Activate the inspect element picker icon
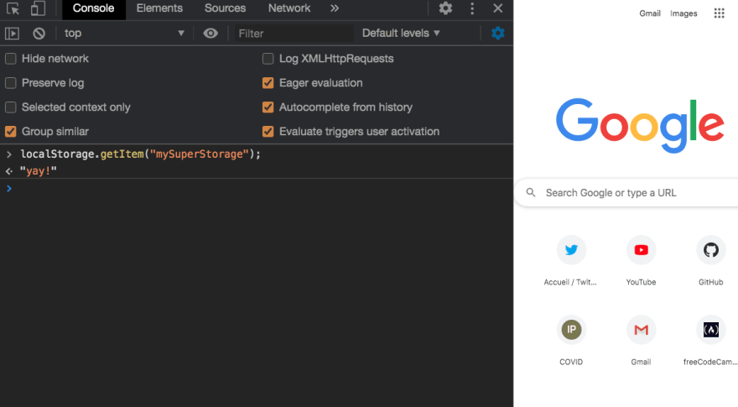The width and height of the screenshot is (738, 407). coord(13,8)
